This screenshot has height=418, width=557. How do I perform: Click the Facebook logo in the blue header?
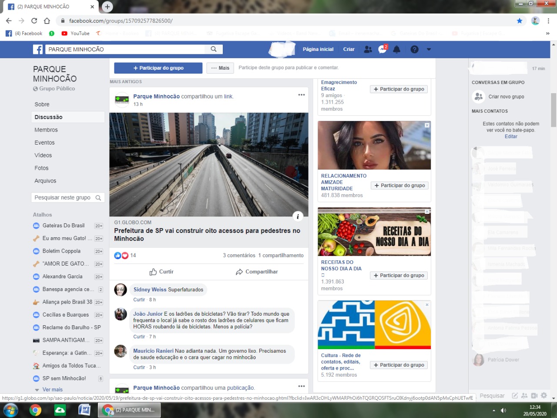point(38,49)
